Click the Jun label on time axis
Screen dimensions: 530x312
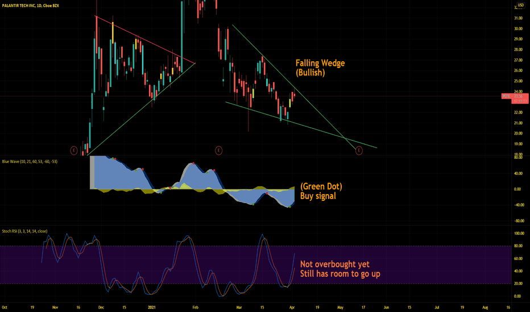[386, 307]
